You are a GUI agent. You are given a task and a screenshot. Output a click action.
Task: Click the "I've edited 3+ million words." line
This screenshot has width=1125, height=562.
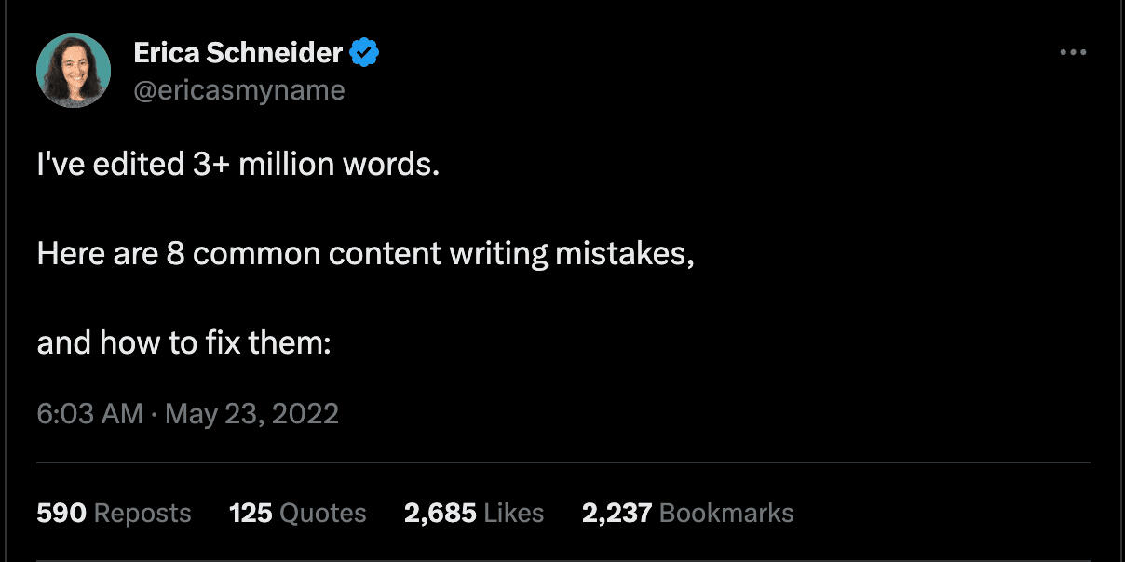click(237, 165)
